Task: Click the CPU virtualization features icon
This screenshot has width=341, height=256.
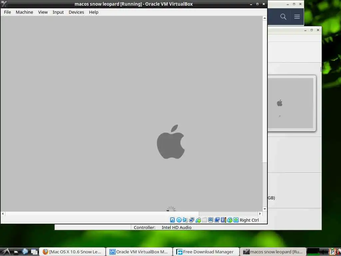Action: tap(223, 220)
